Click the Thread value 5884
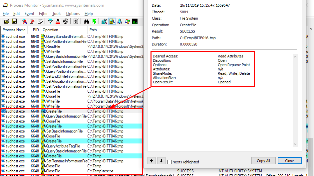This screenshot has height=176, width=314. click(x=184, y=12)
